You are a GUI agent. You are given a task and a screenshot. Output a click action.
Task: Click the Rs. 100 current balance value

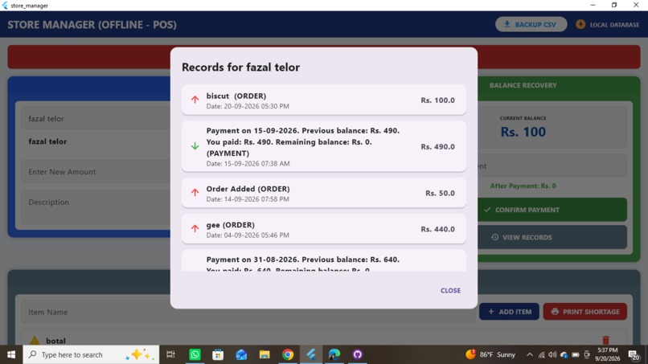pos(523,132)
